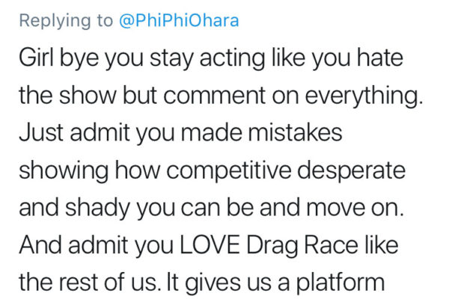Click the word 'everything.' in the tweet
The width and height of the screenshot is (449, 299).
364,96
